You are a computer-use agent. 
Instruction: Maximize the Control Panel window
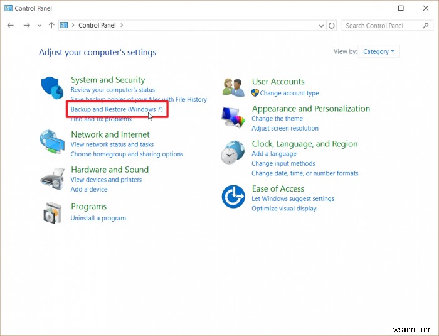(x=401, y=8)
